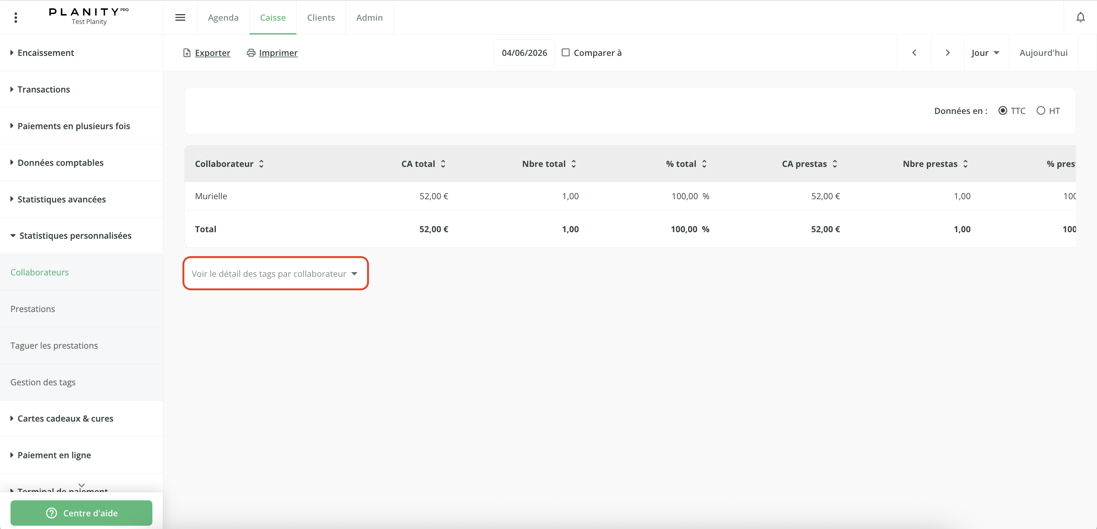Open the 04/06/2026 date field
This screenshot has height=529, width=1097.
pyautogui.click(x=524, y=53)
